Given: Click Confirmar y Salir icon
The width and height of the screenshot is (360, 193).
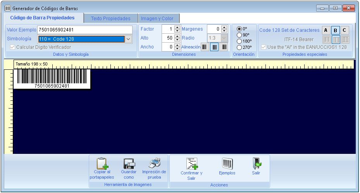Looking at the screenshot, I should [191, 164].
